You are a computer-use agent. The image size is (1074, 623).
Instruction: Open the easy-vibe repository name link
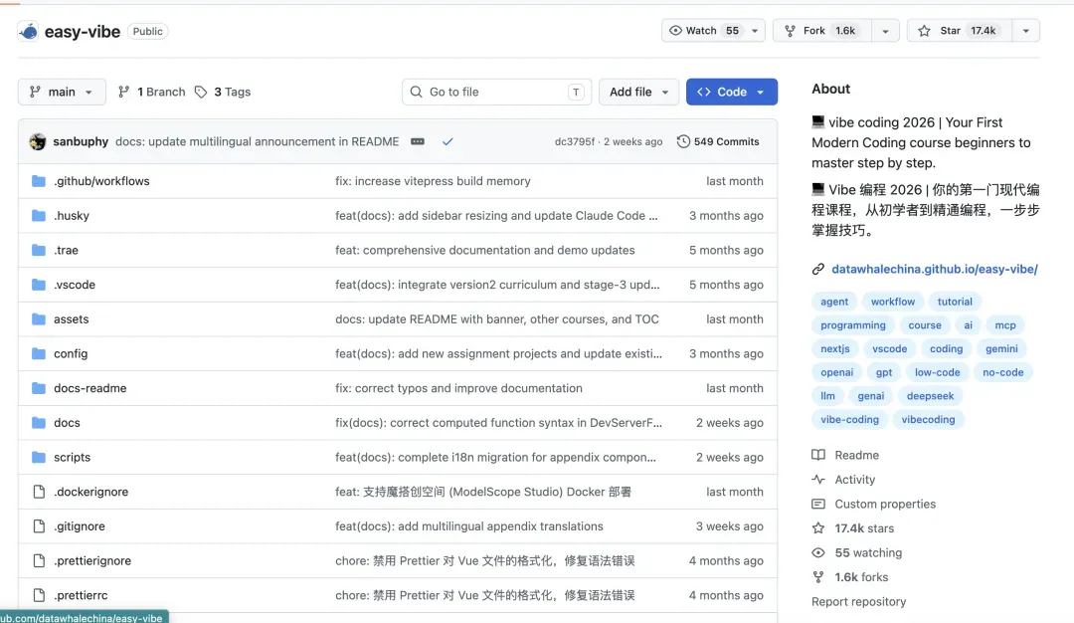[83, 32]
